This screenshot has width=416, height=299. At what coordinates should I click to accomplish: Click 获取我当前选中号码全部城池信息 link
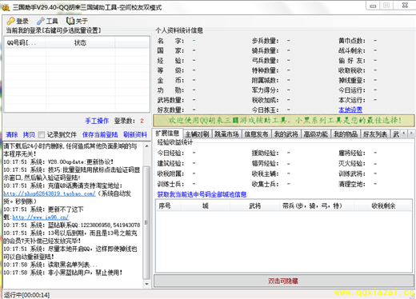pyautogui.click(x=202, y=194)
